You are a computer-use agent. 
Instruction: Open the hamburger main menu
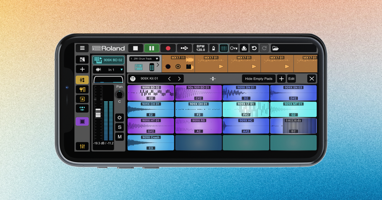click(82, 48)
